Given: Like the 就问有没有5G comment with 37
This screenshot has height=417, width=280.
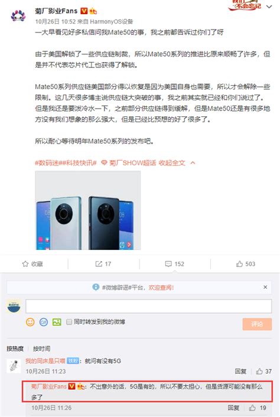Looking at the screenshot, I should click(264, 372).
